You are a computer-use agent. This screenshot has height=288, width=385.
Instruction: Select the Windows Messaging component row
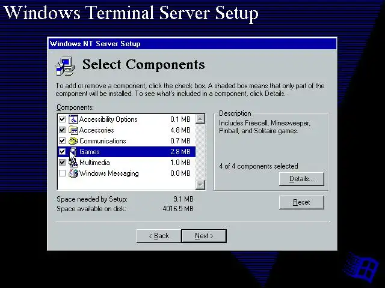coord(126,173)
